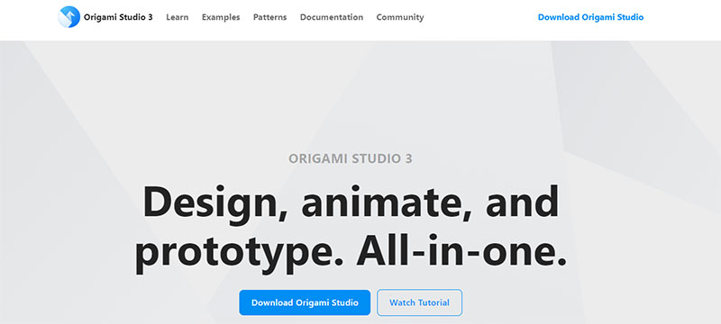Select the ORIGAMI STUDIO 3 subtitle text

click(x=351, y=158)
